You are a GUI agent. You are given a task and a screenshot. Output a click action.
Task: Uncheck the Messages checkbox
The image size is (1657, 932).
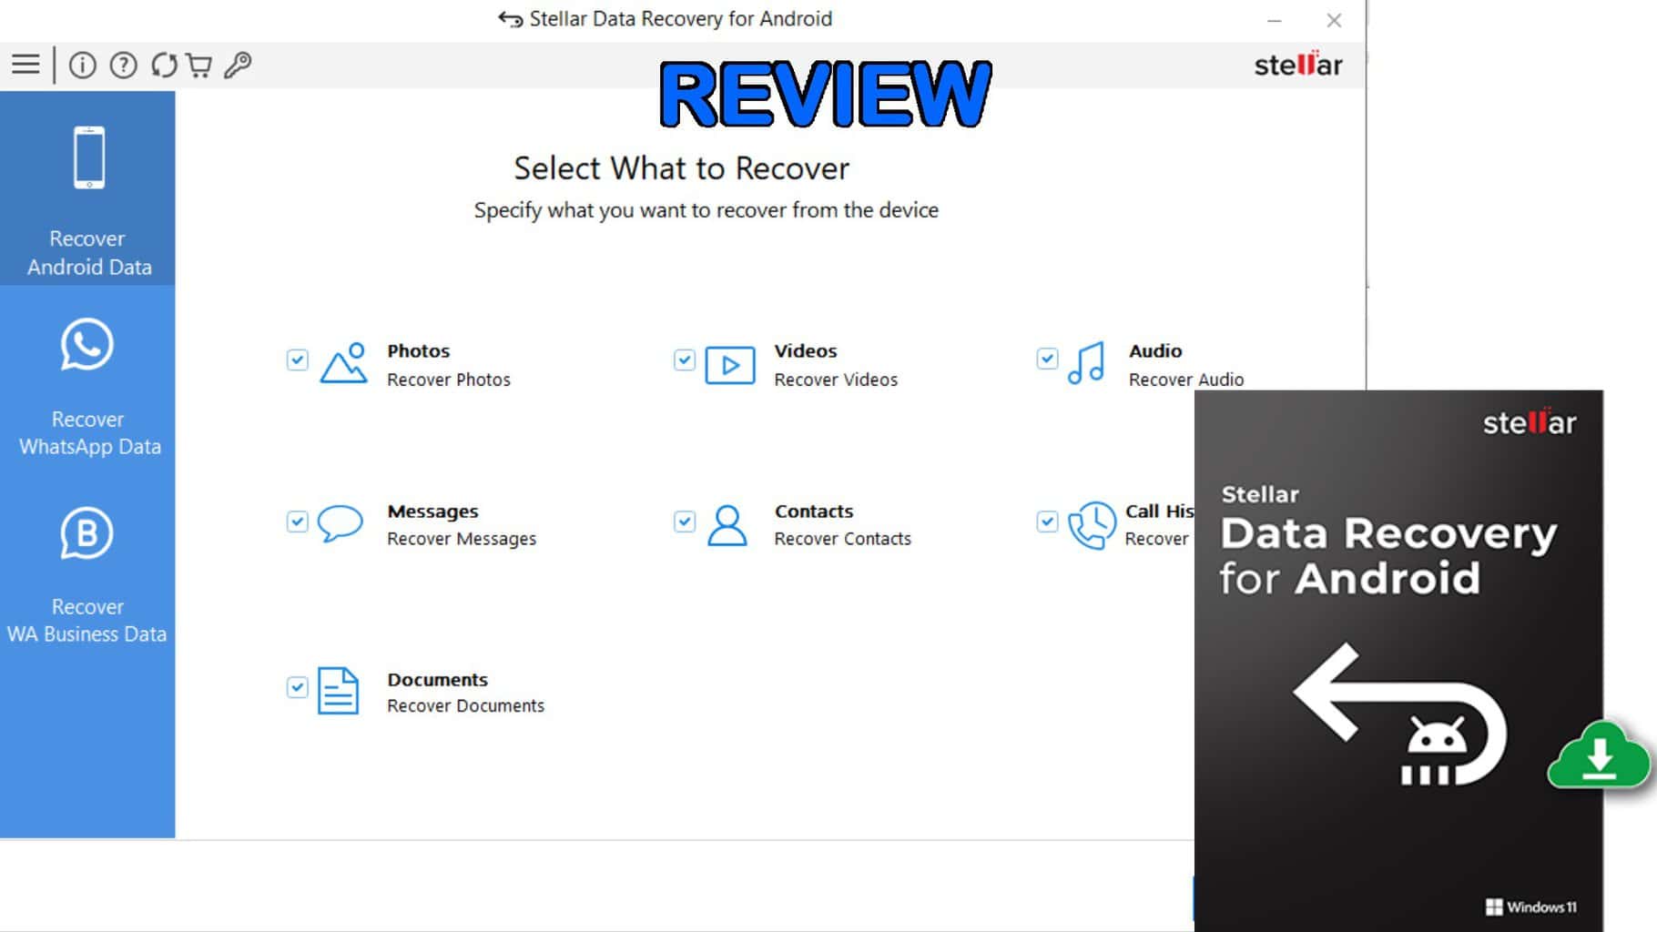[298, 522]
